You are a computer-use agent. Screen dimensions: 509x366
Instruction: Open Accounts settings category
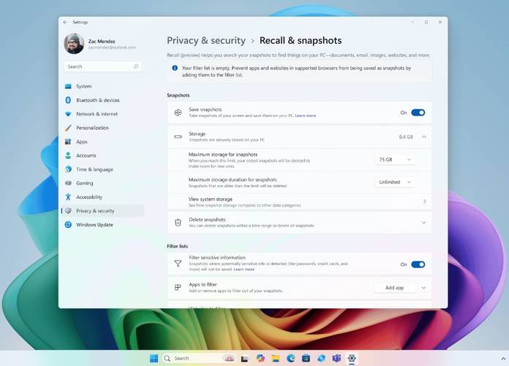(x=102, y=155)
